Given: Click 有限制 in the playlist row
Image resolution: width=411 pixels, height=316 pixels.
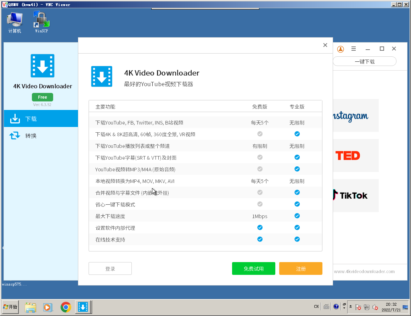Looking at the screenshot, I should pos(260,146).
